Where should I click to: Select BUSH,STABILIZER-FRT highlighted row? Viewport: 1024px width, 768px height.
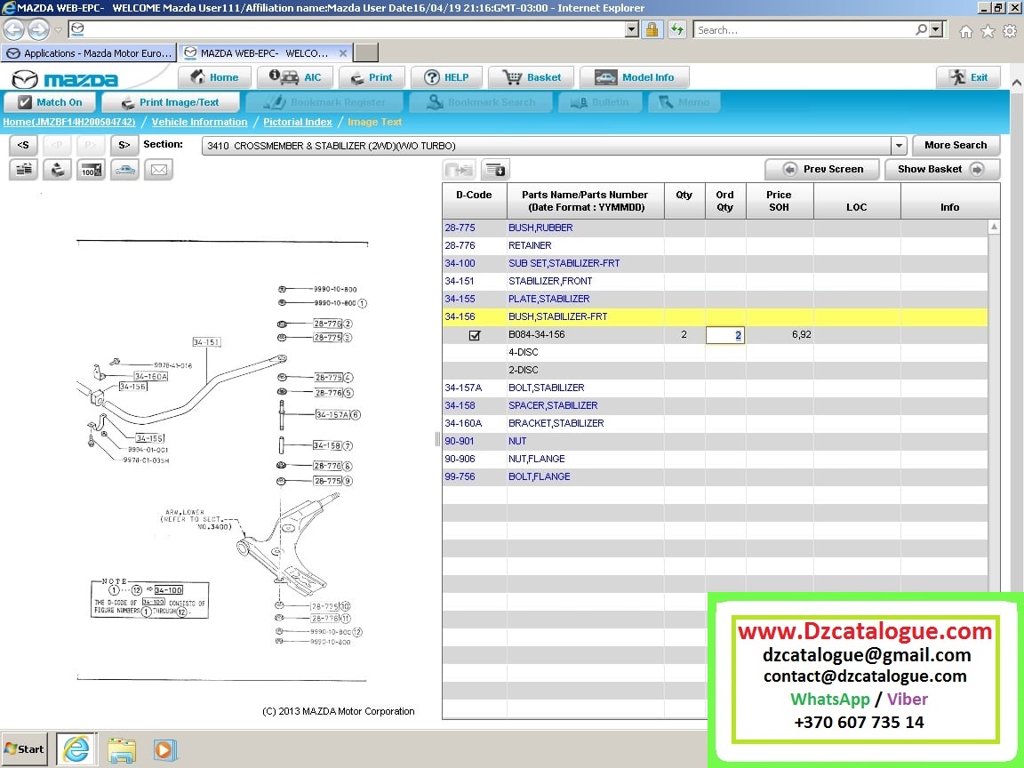(x=715, y=316)
